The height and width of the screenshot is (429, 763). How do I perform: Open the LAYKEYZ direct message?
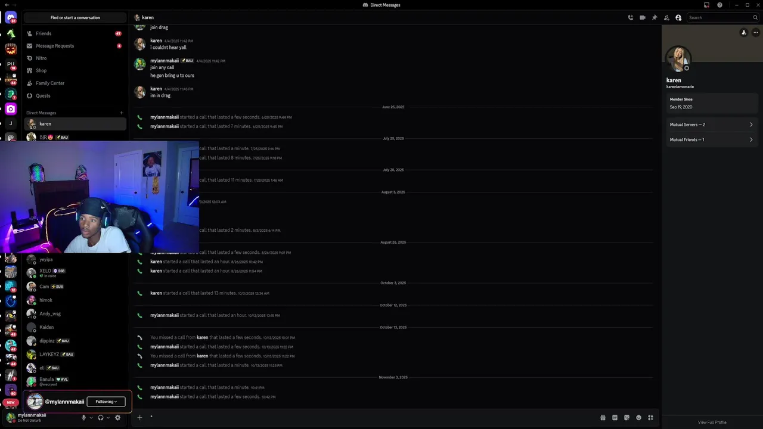coord(75,355)
